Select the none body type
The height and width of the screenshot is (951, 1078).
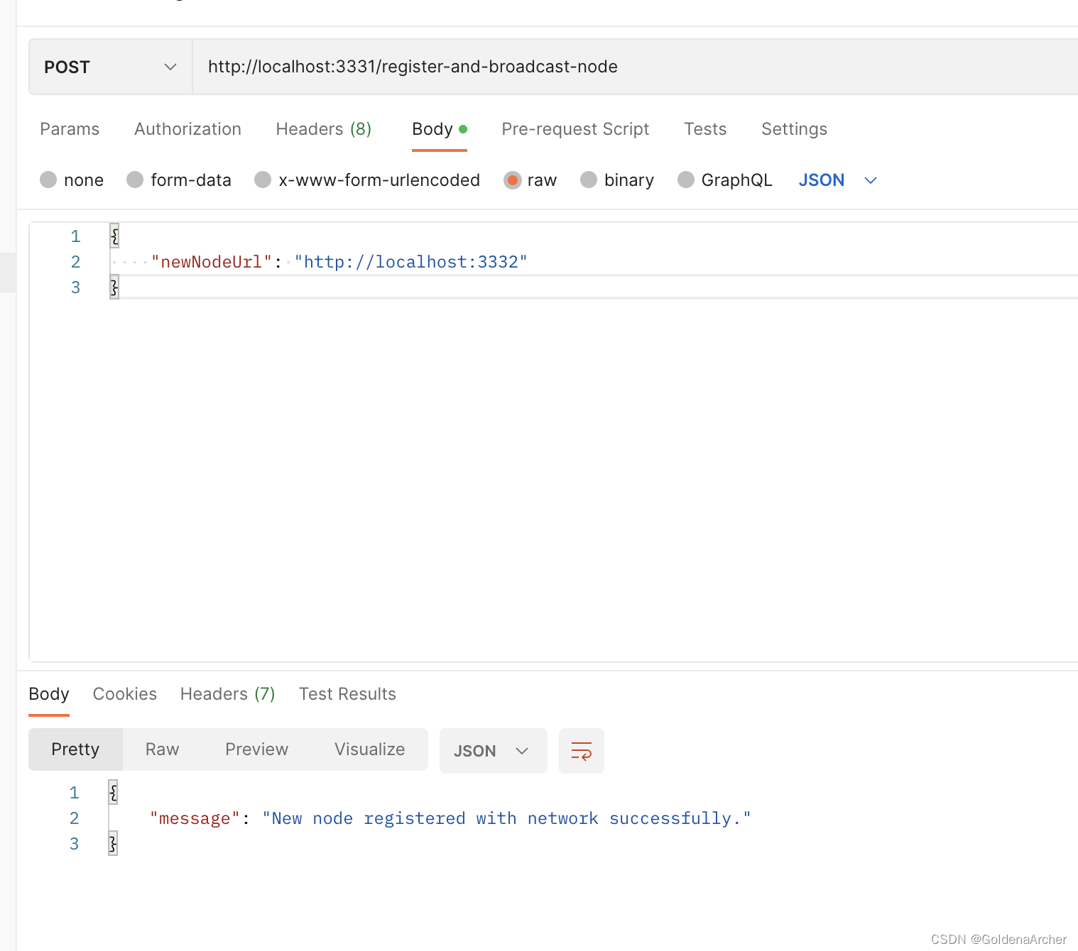point(72,180)
